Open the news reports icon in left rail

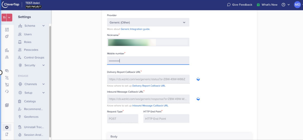7,105
